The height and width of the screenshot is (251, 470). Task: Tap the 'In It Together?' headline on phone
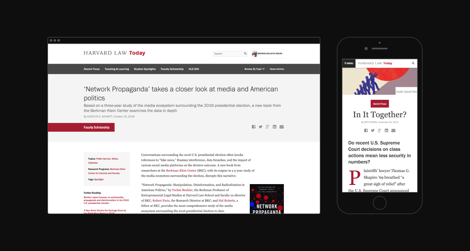tap(380, 115)
